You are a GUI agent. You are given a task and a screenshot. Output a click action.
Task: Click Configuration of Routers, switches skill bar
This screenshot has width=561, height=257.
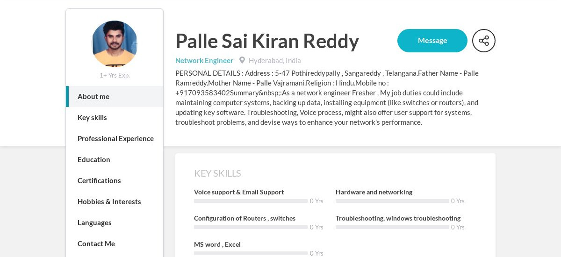(251, 227)
